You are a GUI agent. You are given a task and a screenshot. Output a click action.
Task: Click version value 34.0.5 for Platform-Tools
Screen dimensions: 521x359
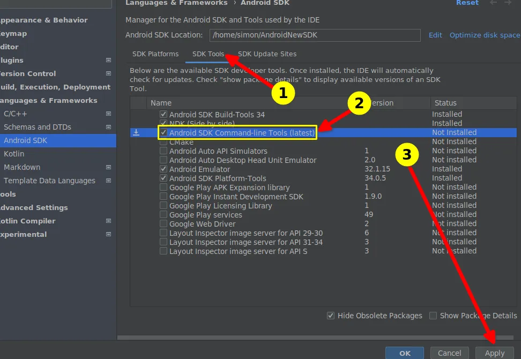tap(375, 178)
